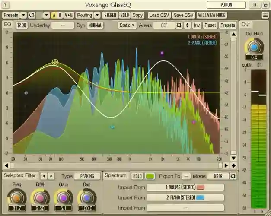This screenshot has height=216, width=271.
Task: Click the undo circular arrow icon
Action: click(32, 15)
